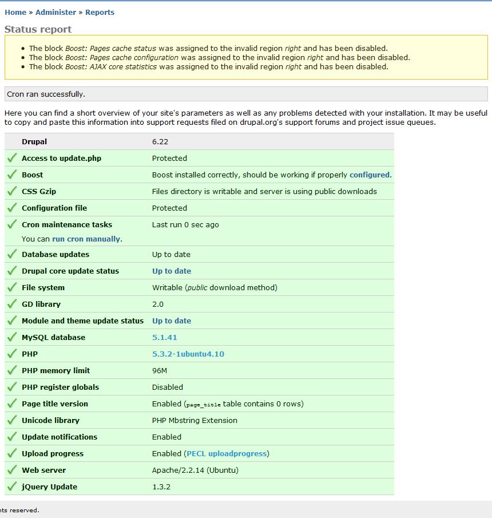Open Drupal core 'Up to date' link
Screen dimensions: 492x518
pos(172,271)
